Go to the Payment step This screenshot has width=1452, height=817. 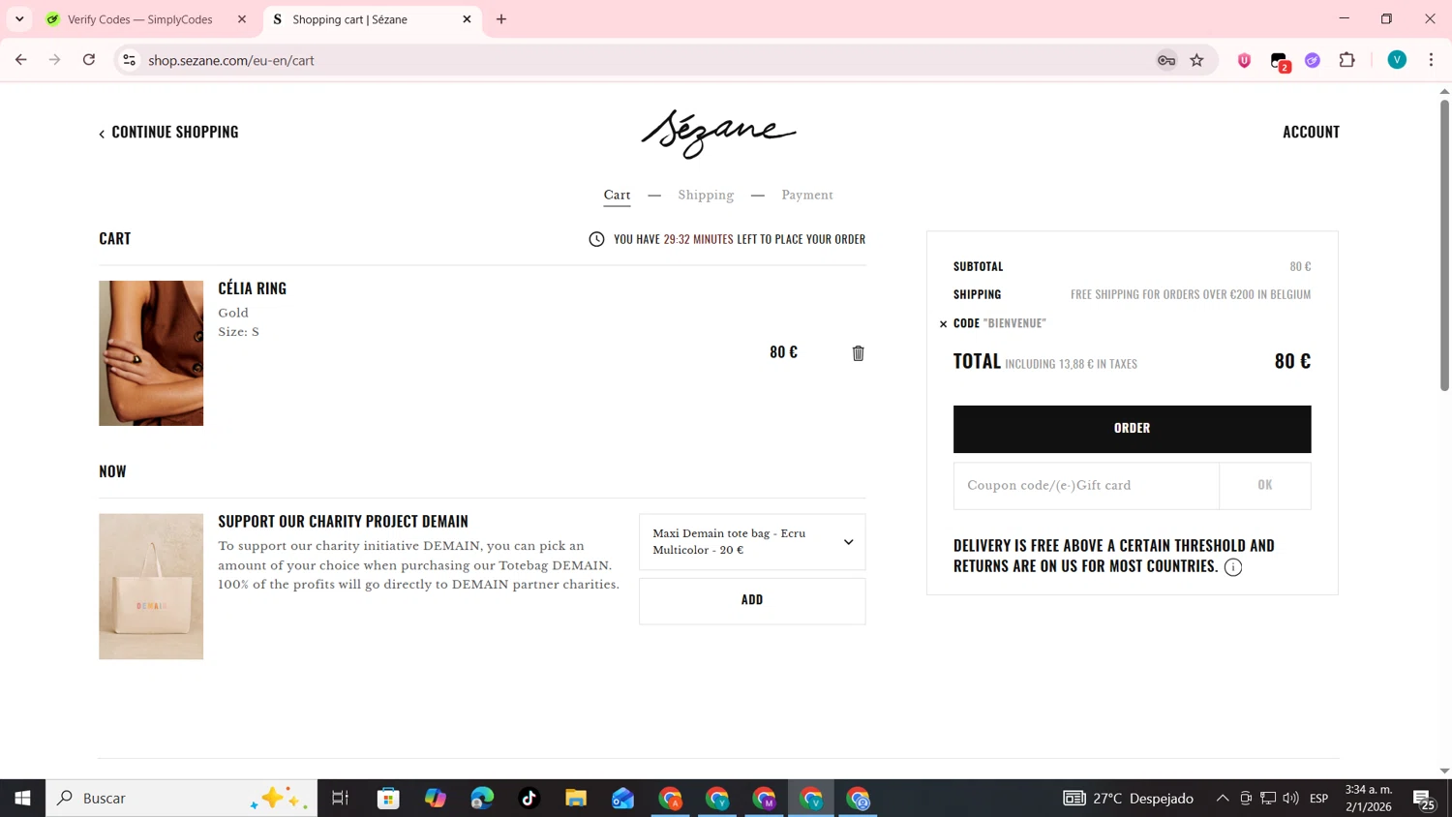pos(807,196)
